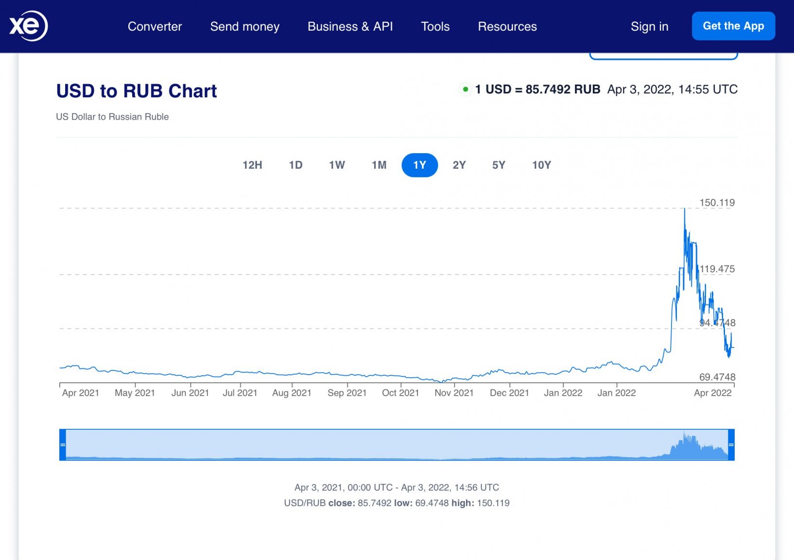The image size is (794, 560).
Task: Switch chart to 1M range
Action: tap(379, 165)
